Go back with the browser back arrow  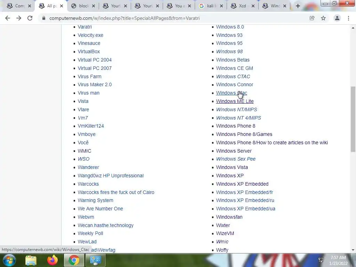click(x=8, y=18)
